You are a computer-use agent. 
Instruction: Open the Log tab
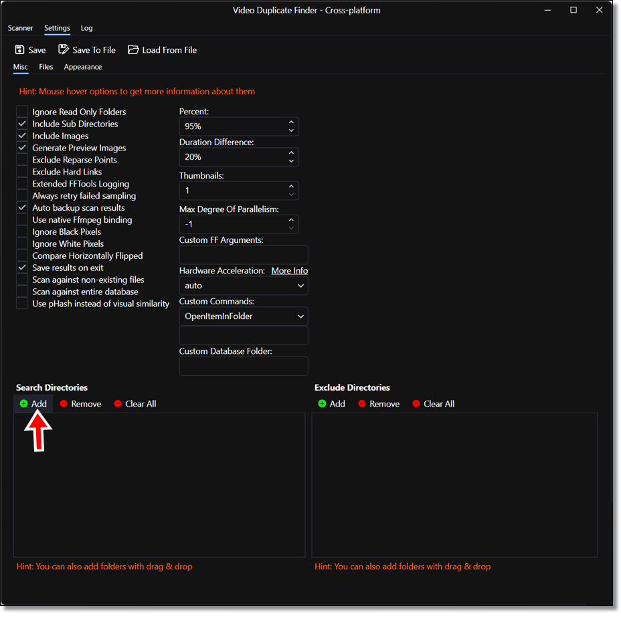[86, 28]
